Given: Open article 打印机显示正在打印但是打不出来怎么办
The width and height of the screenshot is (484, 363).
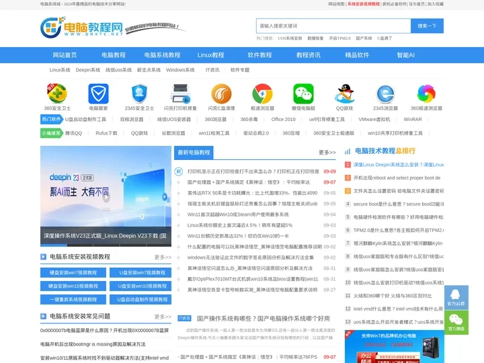Looking at the screenshot, I should 253,171.
